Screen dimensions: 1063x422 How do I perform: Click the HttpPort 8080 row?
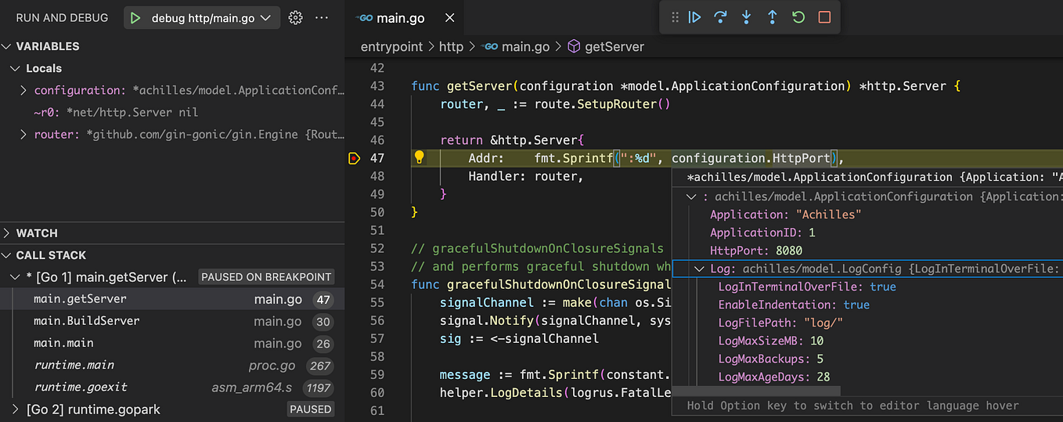[x=867, y=251]
